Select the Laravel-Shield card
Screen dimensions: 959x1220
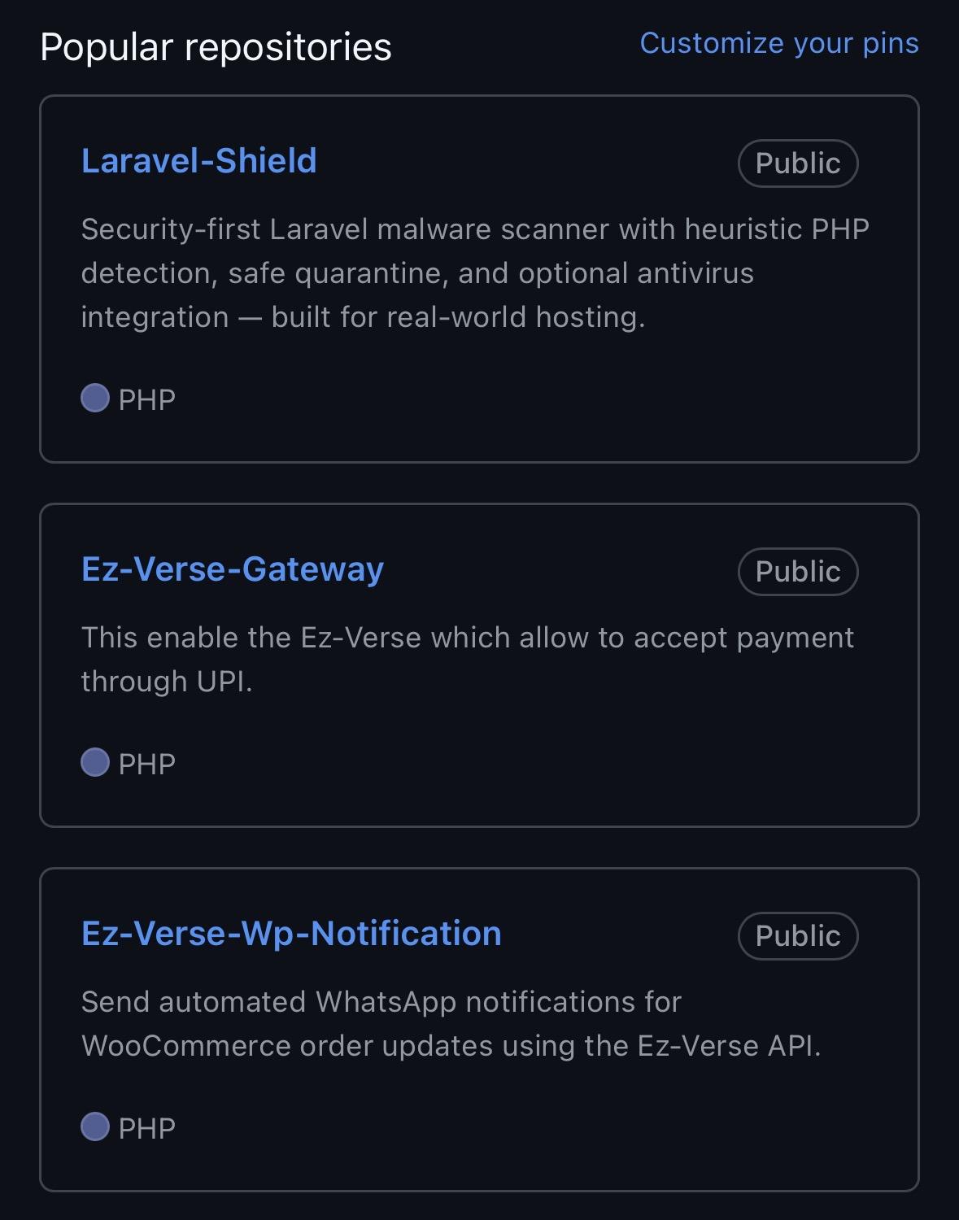480,277
